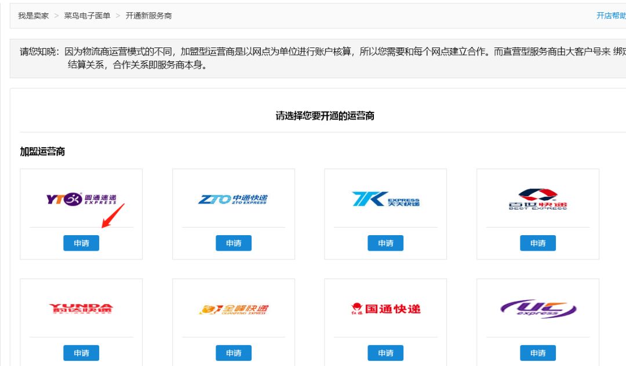Click the 请您知晓 notice text
The height and width of the screenshot is (366, 626).
coord(323,58)
